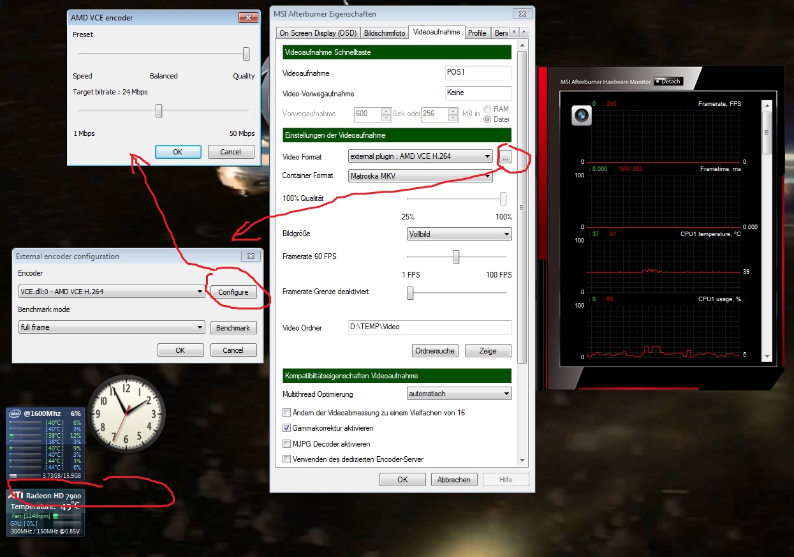Switch to Bildschirmfoto tab
Screen dimensions: 794x557
384,33
